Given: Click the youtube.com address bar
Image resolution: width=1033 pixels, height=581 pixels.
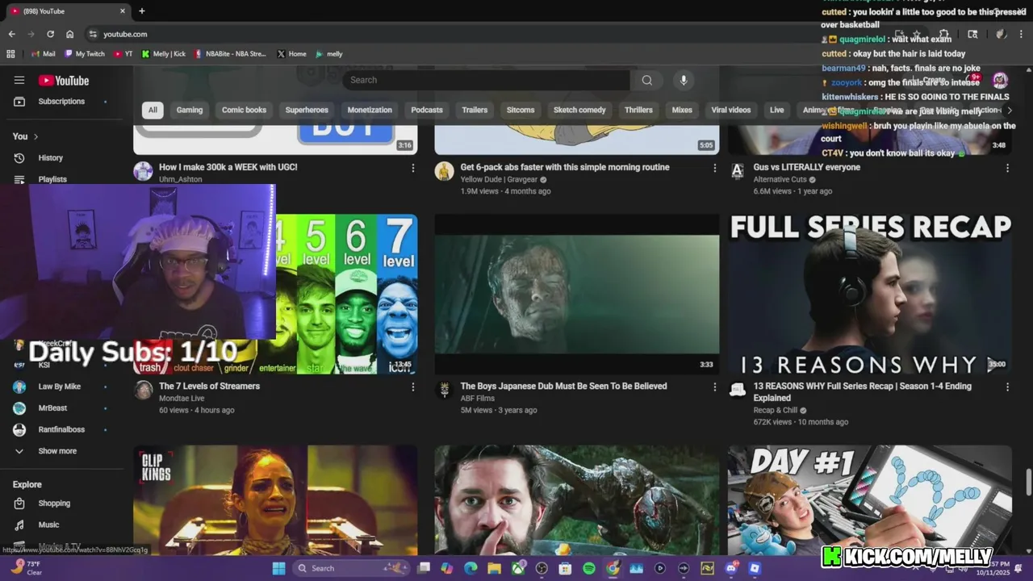Looking at the screenshot, I should (x=484, y=34).
